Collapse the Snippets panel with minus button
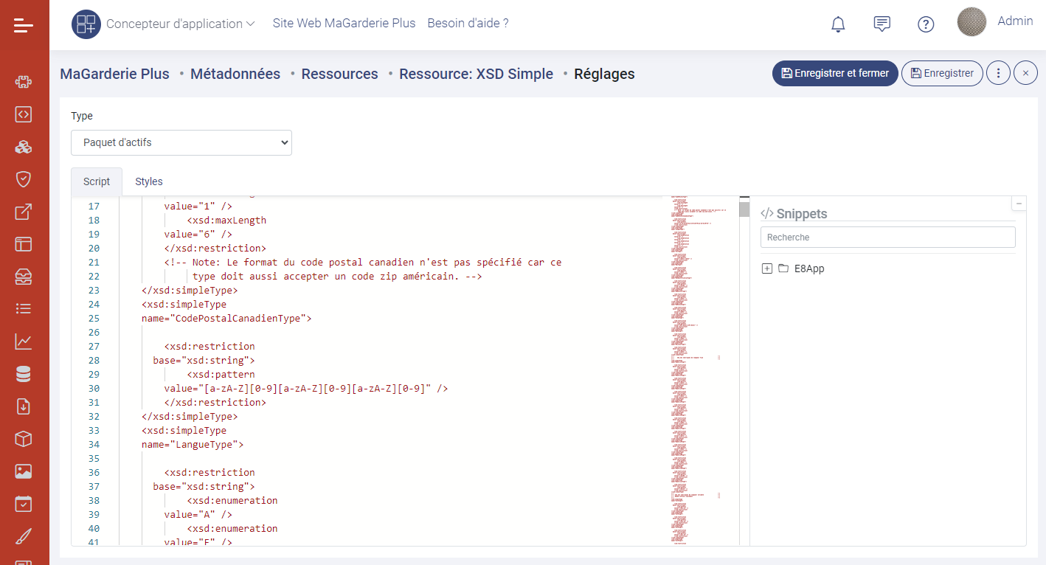 (x=1019, y=204)
